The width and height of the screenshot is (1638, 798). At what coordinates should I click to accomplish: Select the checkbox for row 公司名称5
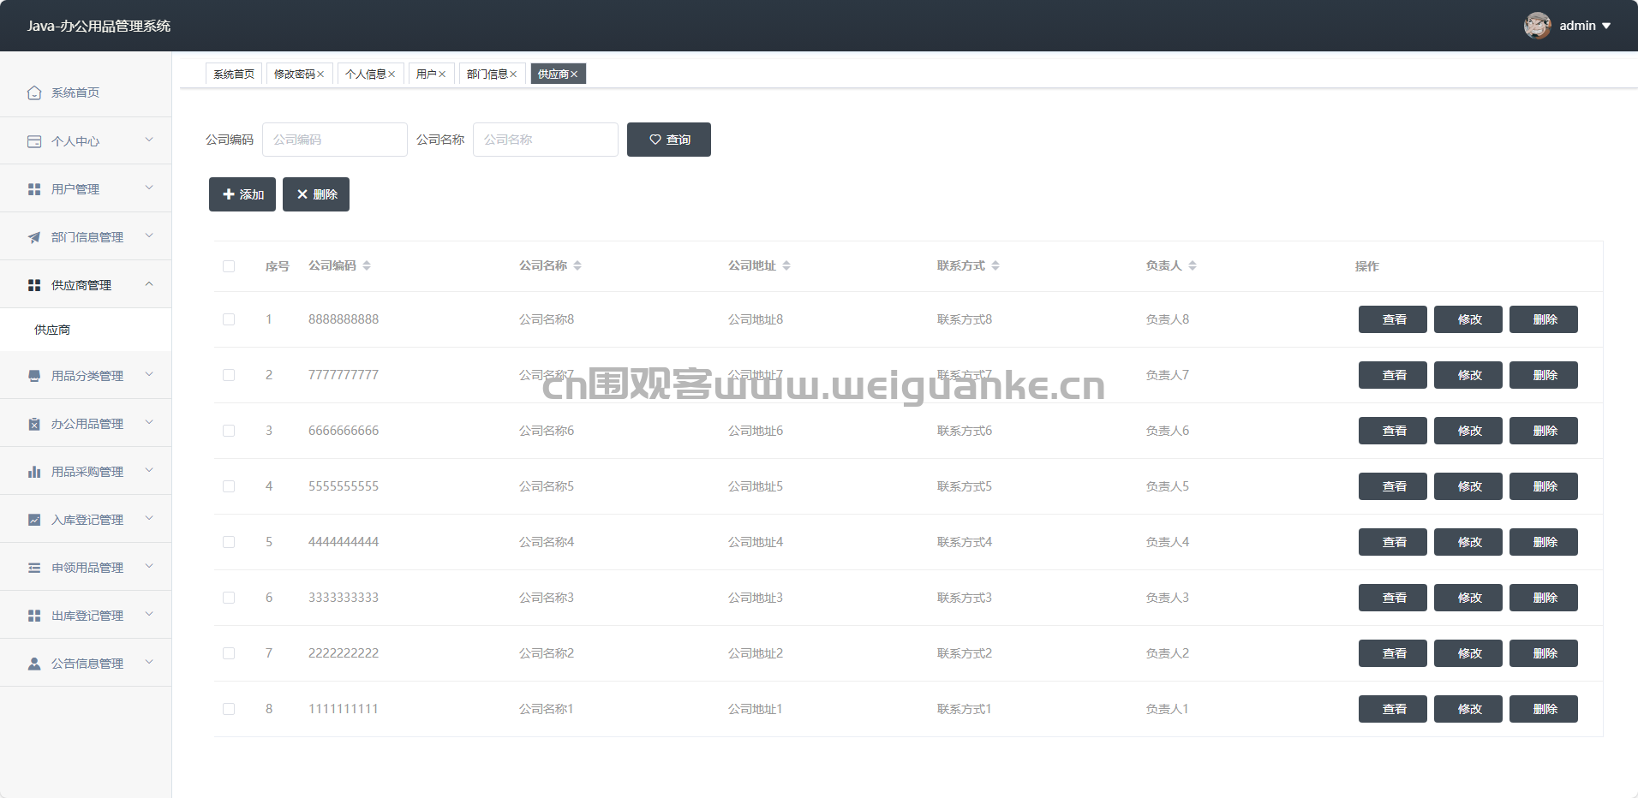(229, 486)
